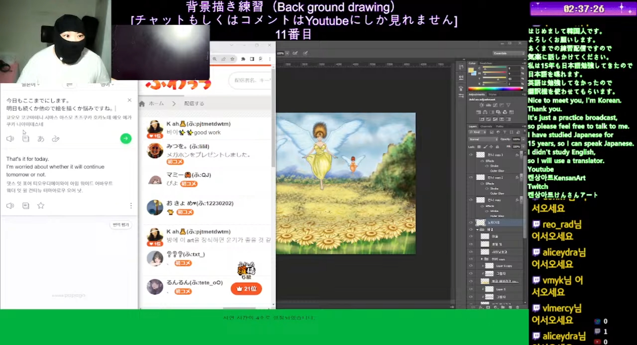637x345 pixels.
Task: Click the foreground yellow color swatch
Action: (470, 70)
